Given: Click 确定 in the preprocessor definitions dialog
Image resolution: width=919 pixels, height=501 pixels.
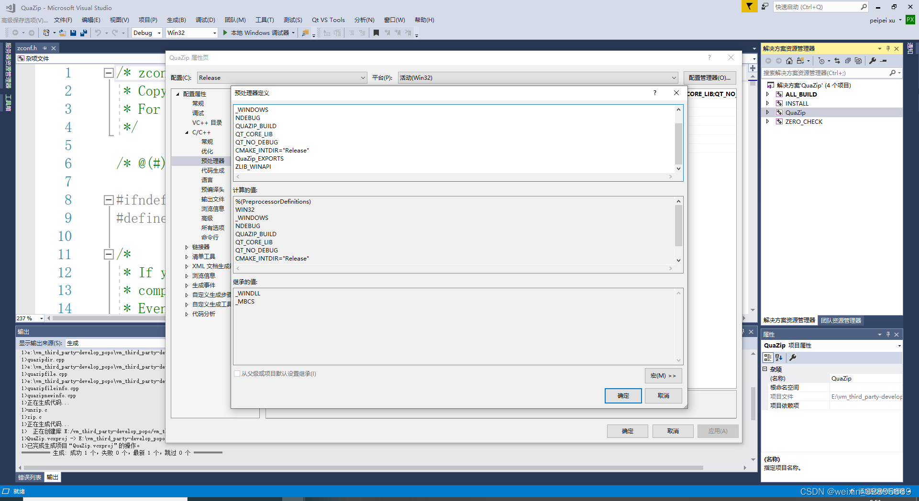Looking at the screenshot, I should coord(623,396).
